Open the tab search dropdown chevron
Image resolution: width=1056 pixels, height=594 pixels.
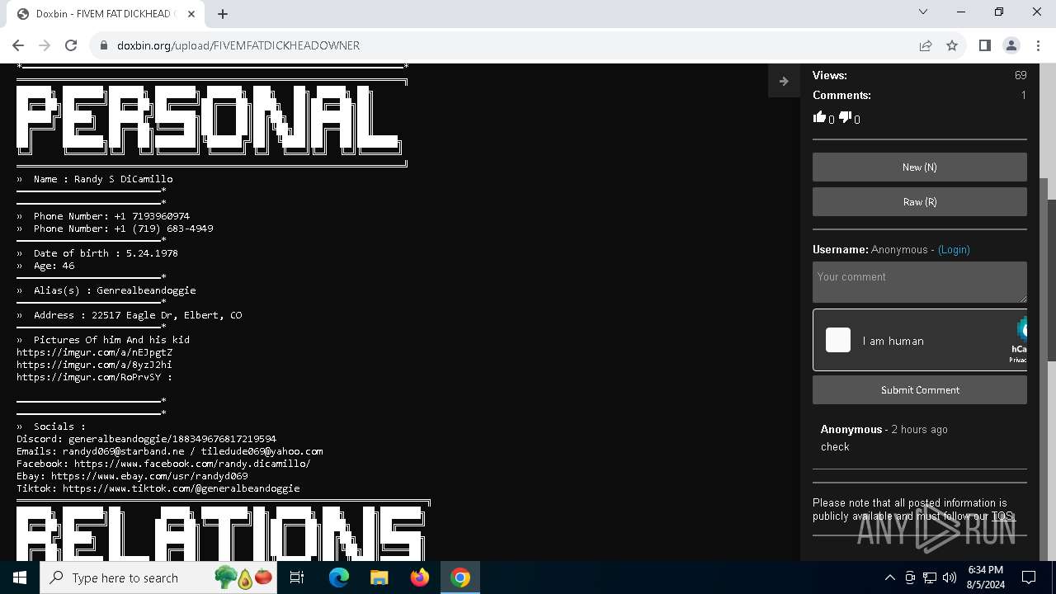pyautogui.click(x=923, y=12)
